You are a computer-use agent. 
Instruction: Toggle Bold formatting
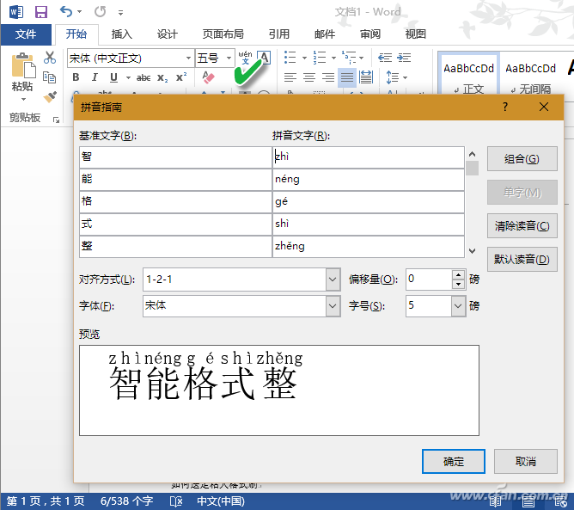click(76, 77)
